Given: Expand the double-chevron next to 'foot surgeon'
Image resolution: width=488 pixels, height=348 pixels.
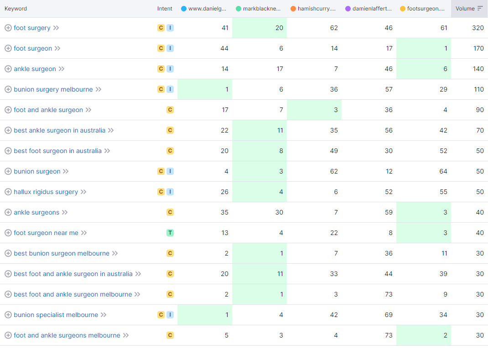Looking at the screenshot, I should pyautogui.click(x=57, y=48).
